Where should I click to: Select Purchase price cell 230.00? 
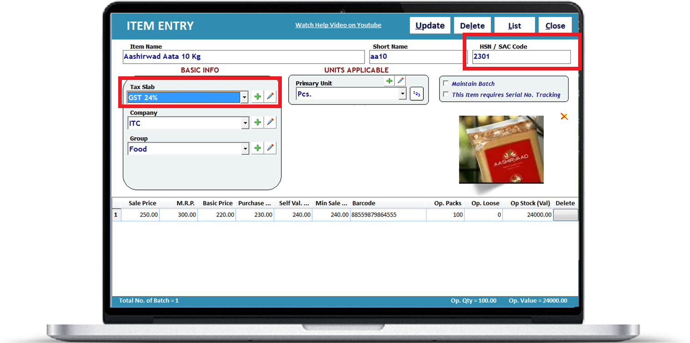tap(255, 215)
